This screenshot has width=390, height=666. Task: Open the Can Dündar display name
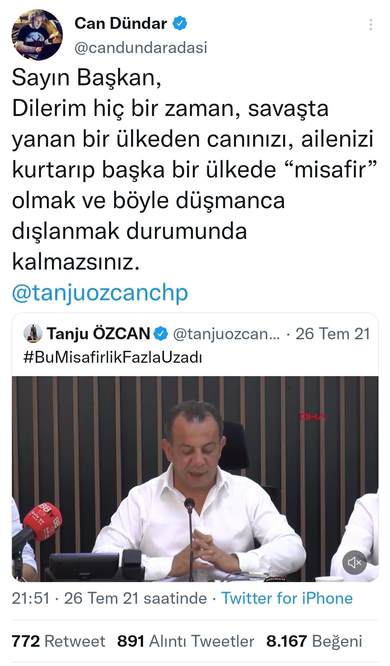click(121, 23)
